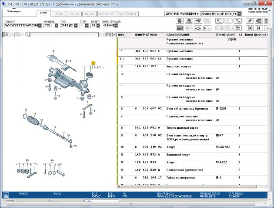This screenshot has height=208, width=274.
Task: Click the page-back arrow document icon
Action: (x=259, y=21)
